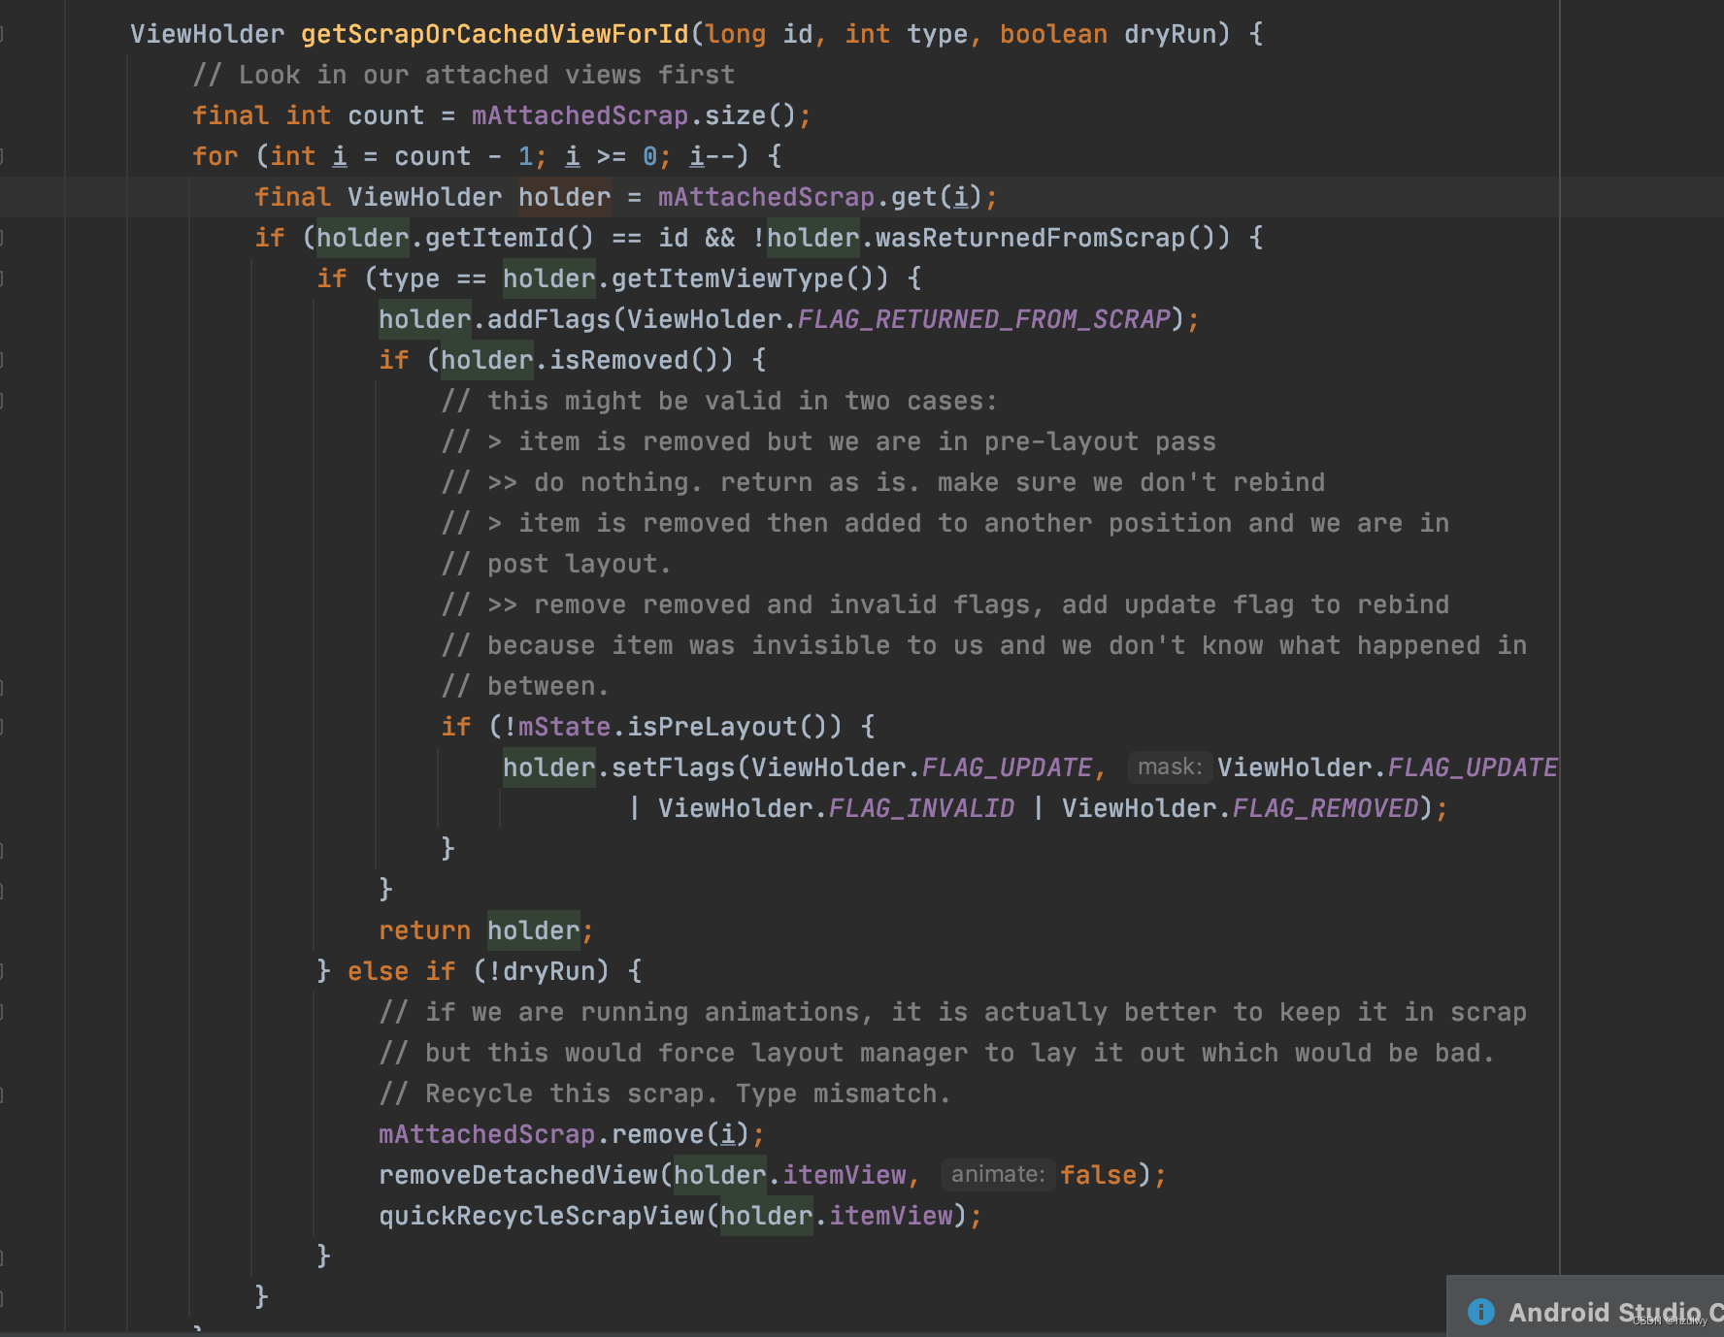Click the removeDetachedView method call
The image size is (1724, 1337).
[518, 1175]
